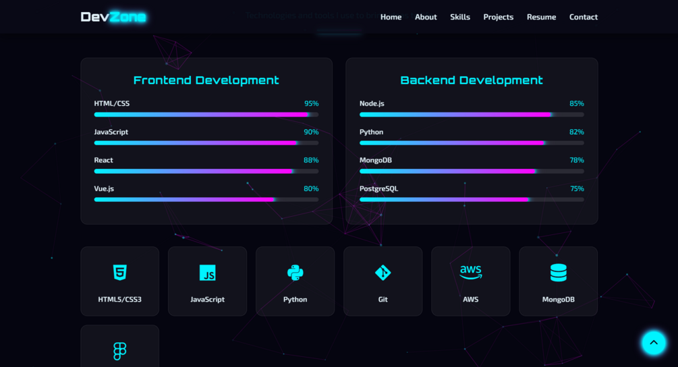Go to the About section
The width and height of the screenshot is (678, 367).
[426, 17]
